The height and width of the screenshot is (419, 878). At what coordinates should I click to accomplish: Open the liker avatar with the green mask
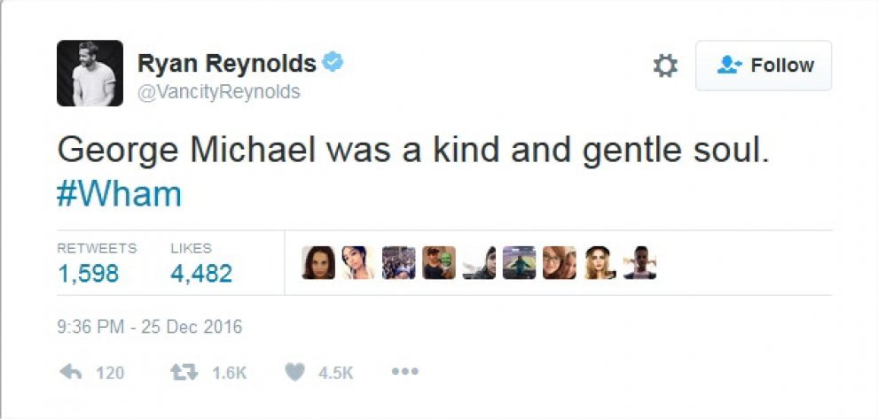439,263
